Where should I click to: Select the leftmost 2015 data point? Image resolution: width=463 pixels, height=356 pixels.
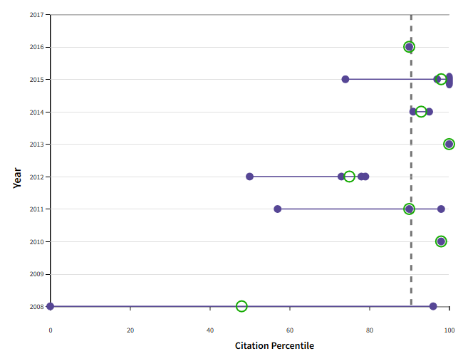point(345,79)
